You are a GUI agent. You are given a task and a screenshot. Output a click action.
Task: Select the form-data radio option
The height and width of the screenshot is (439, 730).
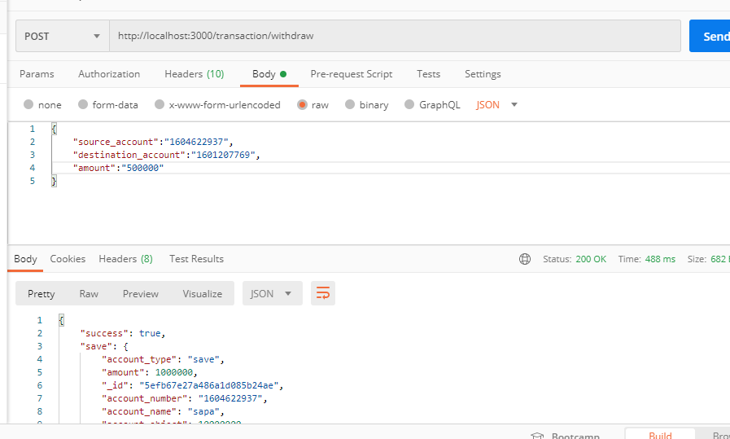pyautogui.click(x=83, y=105)
